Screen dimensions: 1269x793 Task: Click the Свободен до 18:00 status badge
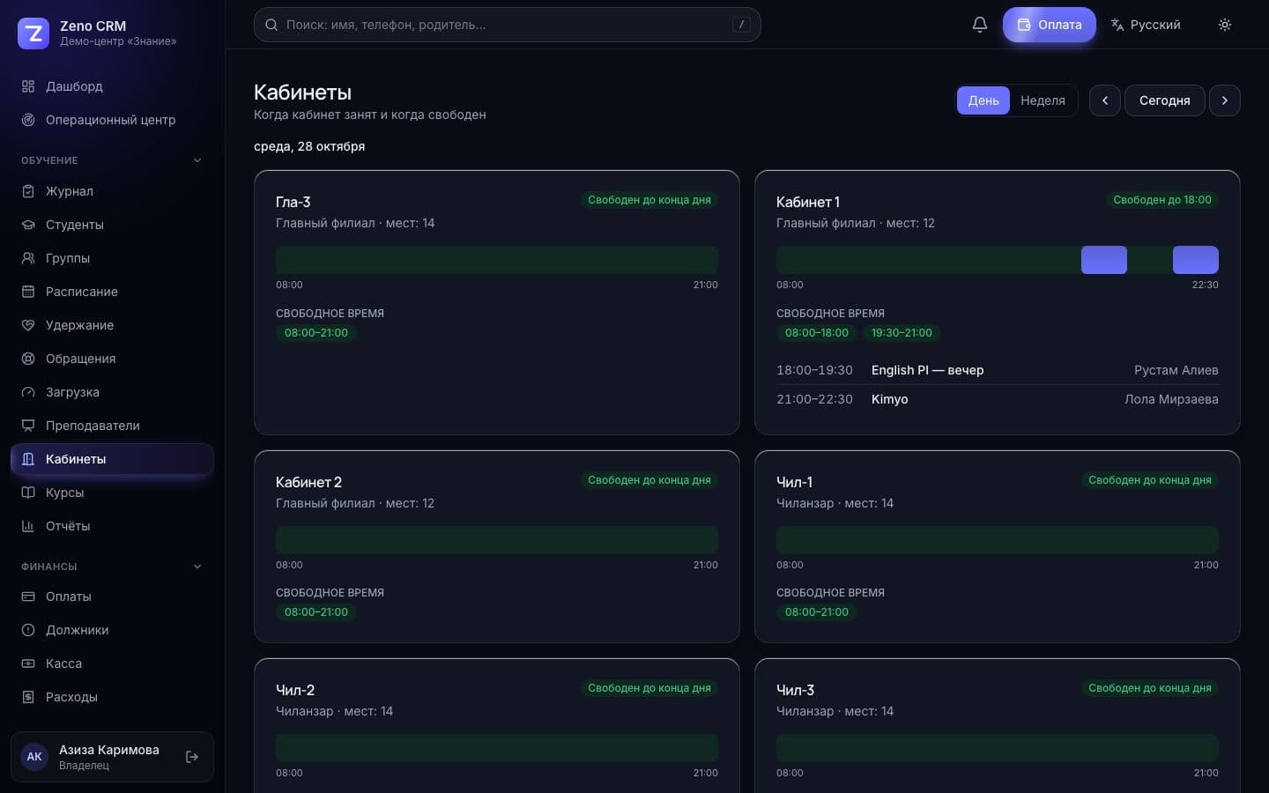tap(1161, 200)
